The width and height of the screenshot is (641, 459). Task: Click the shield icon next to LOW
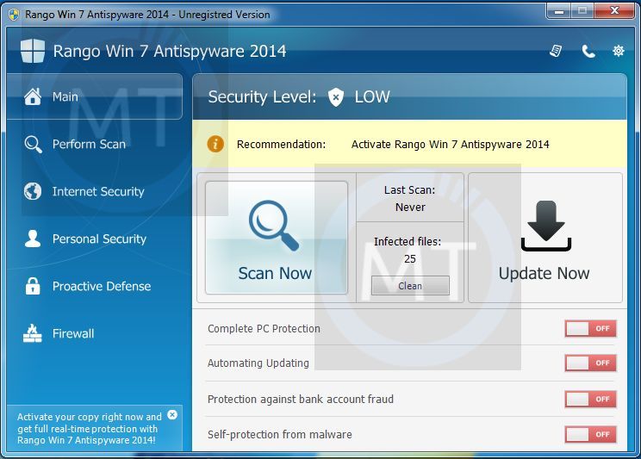[x=336, y=97]
